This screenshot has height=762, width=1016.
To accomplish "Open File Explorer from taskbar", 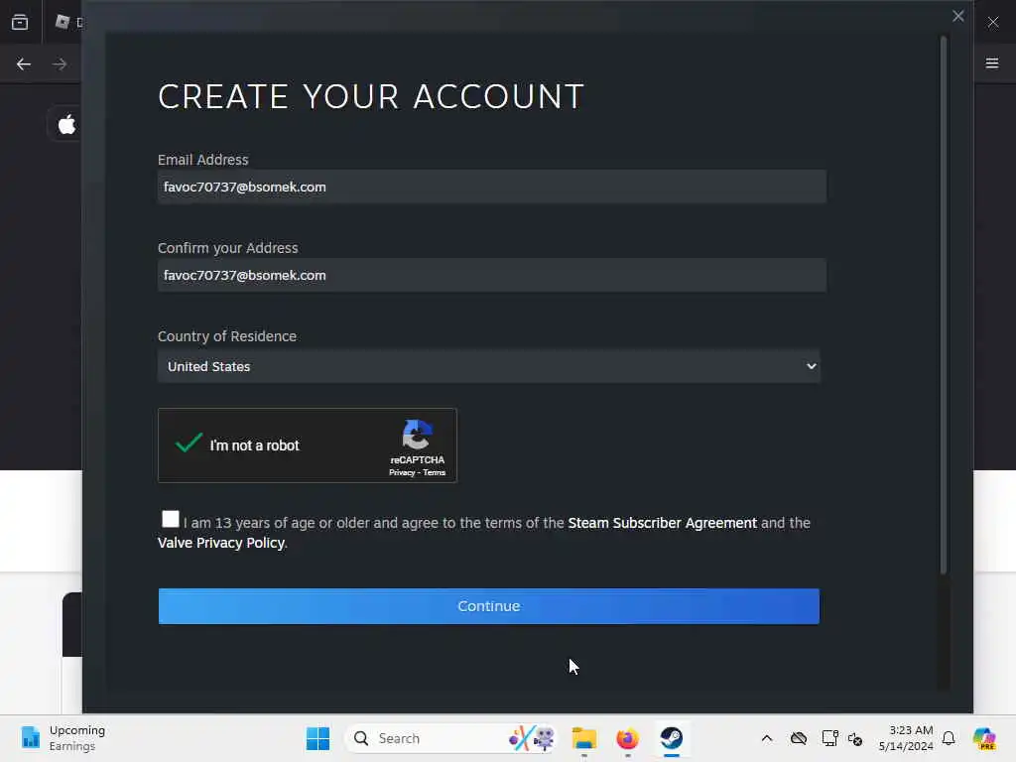I will click(x=583, y=738).
